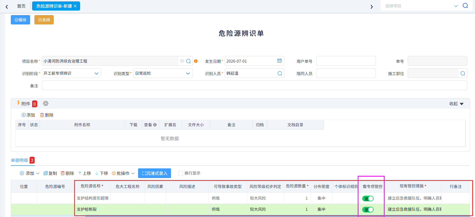The height and width of the screenshot is (217, 475).
Task: Open attachment settings gear icon
Action: 46,104
